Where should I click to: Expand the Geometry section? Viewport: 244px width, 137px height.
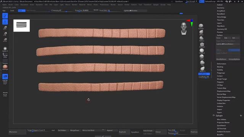click(220, 8)
